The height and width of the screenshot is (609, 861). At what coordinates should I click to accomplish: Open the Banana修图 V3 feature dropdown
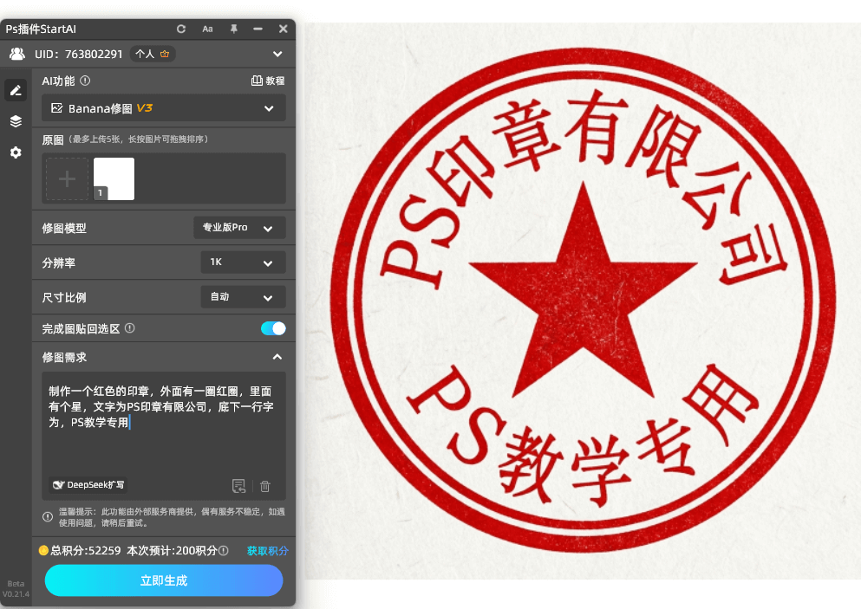164,108
